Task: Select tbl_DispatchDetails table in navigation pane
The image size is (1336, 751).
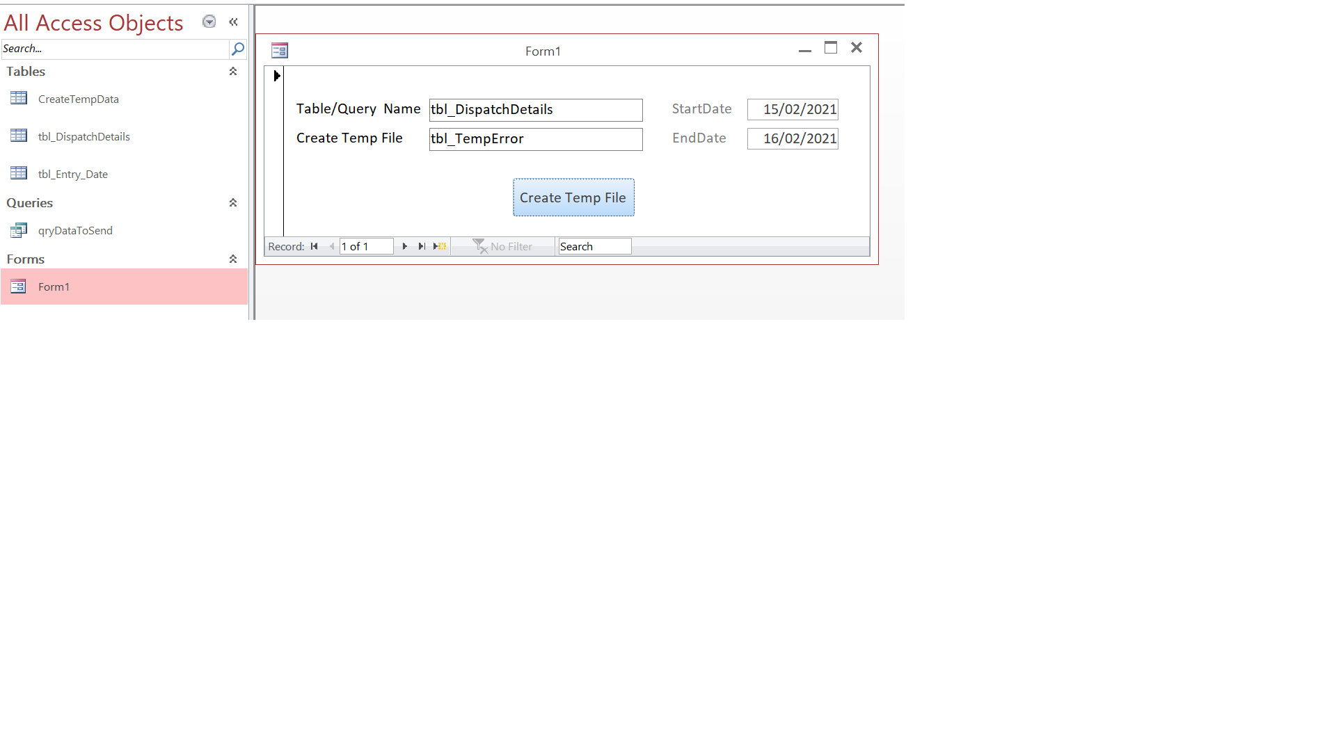Action: tap(83, 136)
